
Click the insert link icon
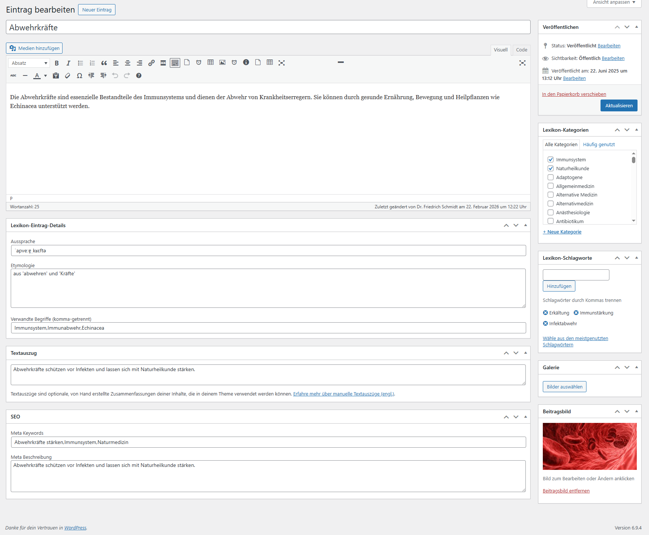click(151, 63)
